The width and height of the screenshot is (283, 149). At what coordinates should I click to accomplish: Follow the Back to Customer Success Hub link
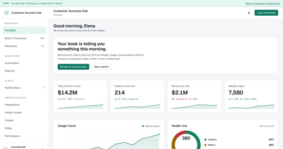click(x=263, y=4)
